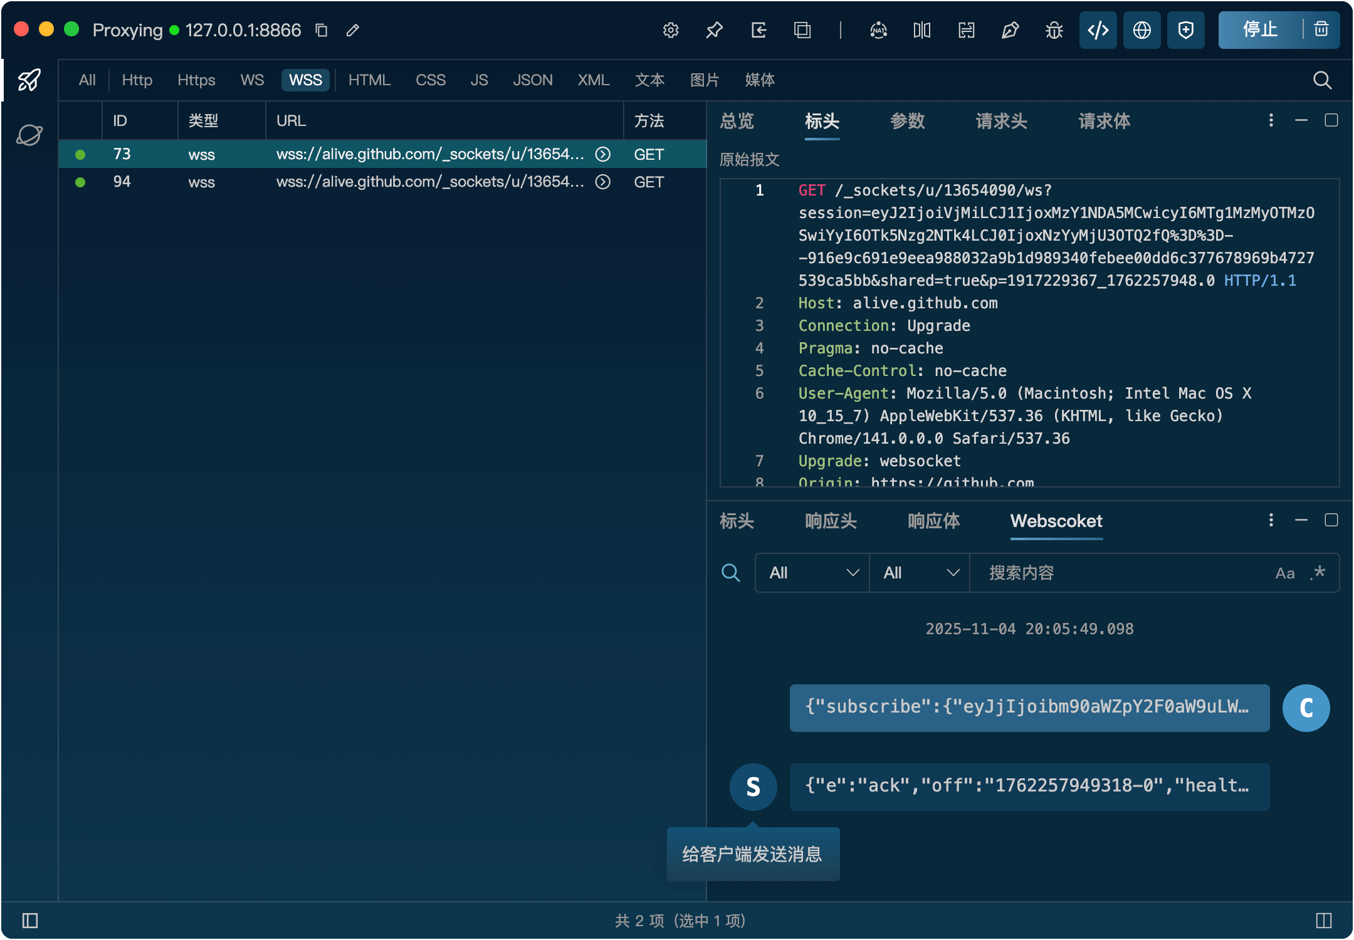Open the three-dot menu of the request panel
The height and width of the screenshot is (940, 1354).
pyautogui.click(x=1271, y=120)
